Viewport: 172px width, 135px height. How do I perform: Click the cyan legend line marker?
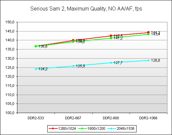(112, 128)
